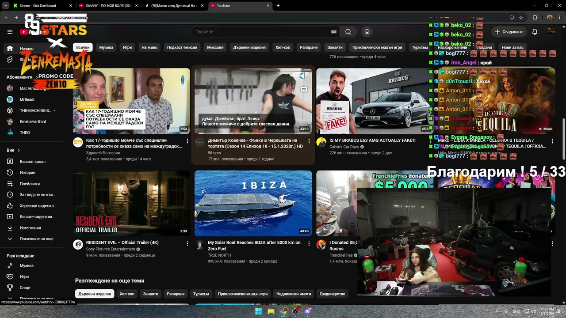Click the install app icon in address bar
The image size is (566, 318).
click(x=512, y=18)
